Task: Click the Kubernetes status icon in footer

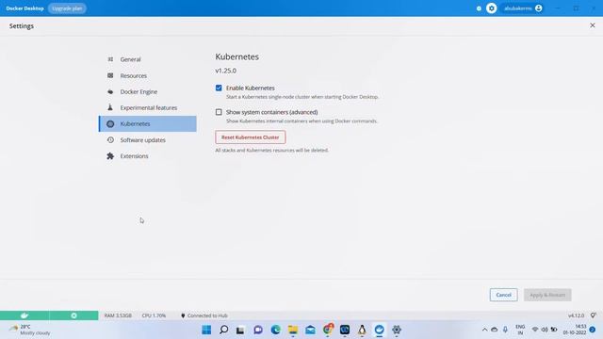Action: pos(73,315)
